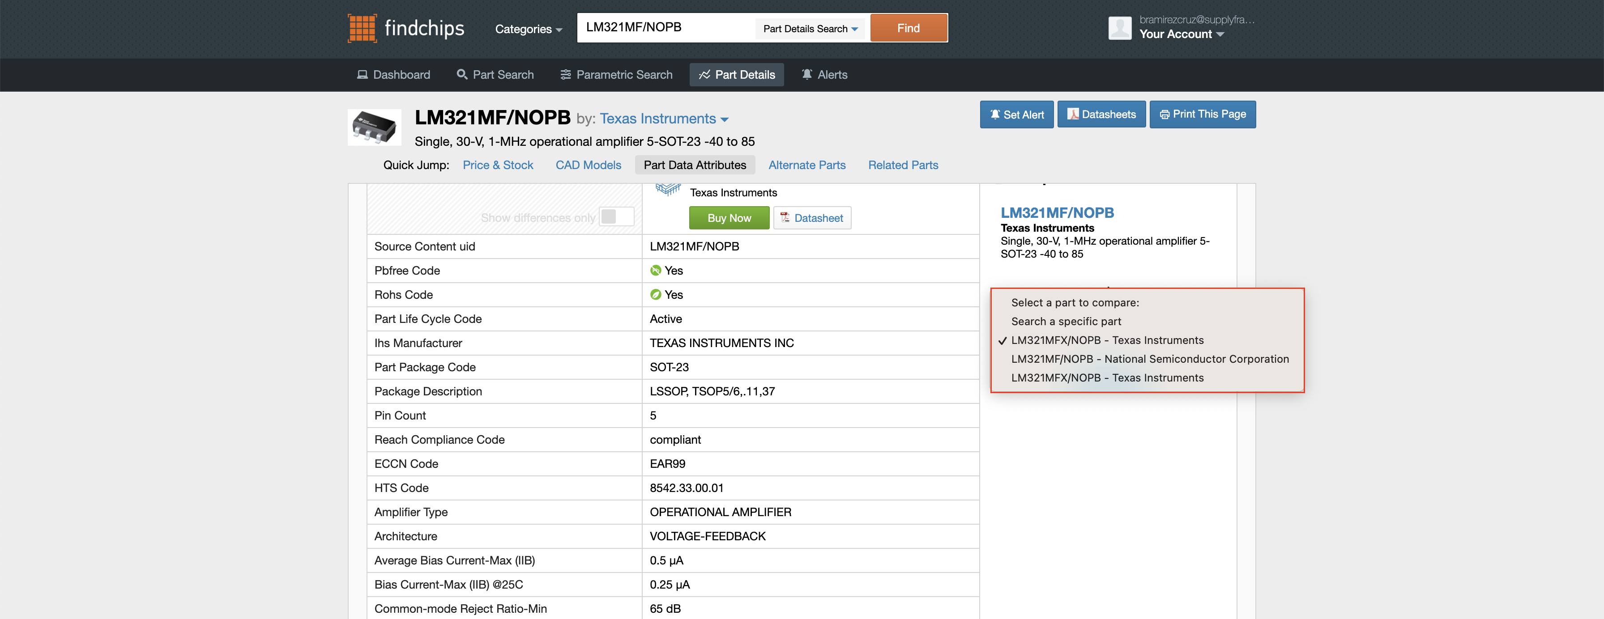Jump to CAD Models section
The image size is (1604, 619).
coord(588,165)
